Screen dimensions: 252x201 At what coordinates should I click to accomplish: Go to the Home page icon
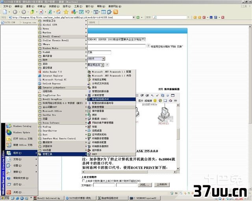tap(59, 12)
